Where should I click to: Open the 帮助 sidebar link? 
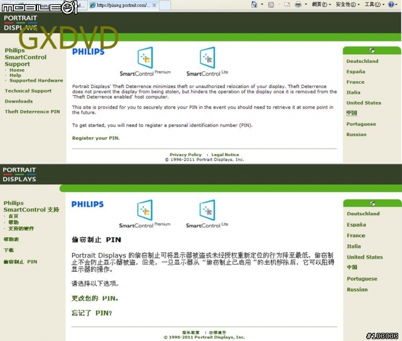[13, 222]
